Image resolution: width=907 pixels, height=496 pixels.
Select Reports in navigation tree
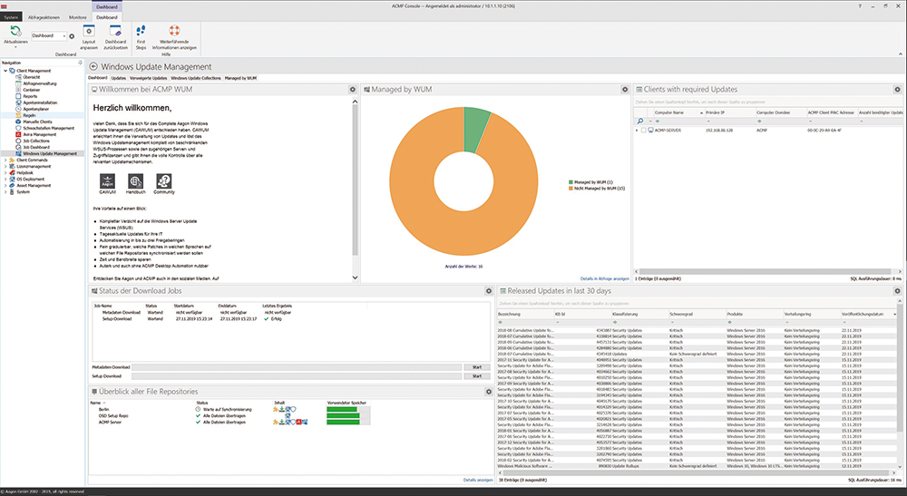[30, 96]
